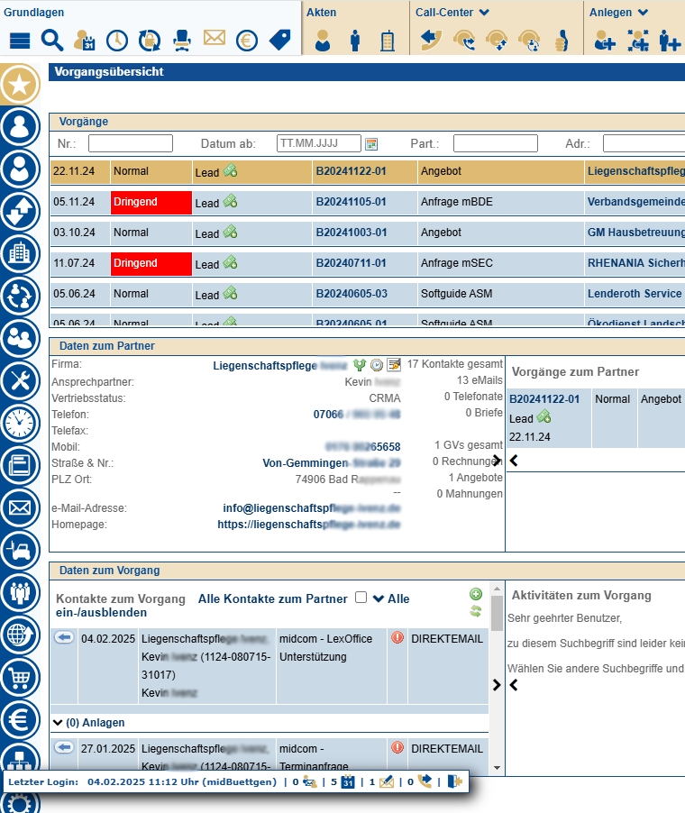
Task: Open Vorgang link B20241003-01
Action: 351,233
